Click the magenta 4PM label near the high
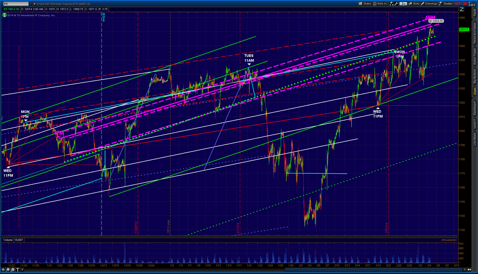The height and width of the screenshot is (274, 478). 430,18
